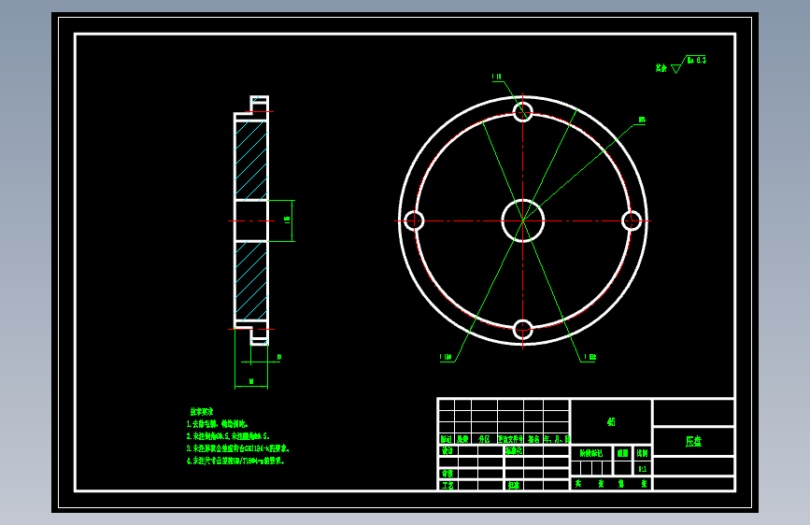This screenshot has height=525, width=810.
Task: Click the 处数 column header
Action: pyautogui.click(x=462, y=439)
